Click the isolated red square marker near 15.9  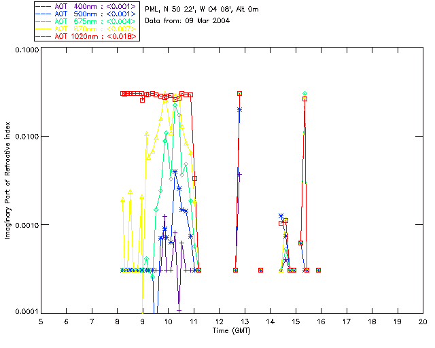pyautogui.click(x=319, y=270)
